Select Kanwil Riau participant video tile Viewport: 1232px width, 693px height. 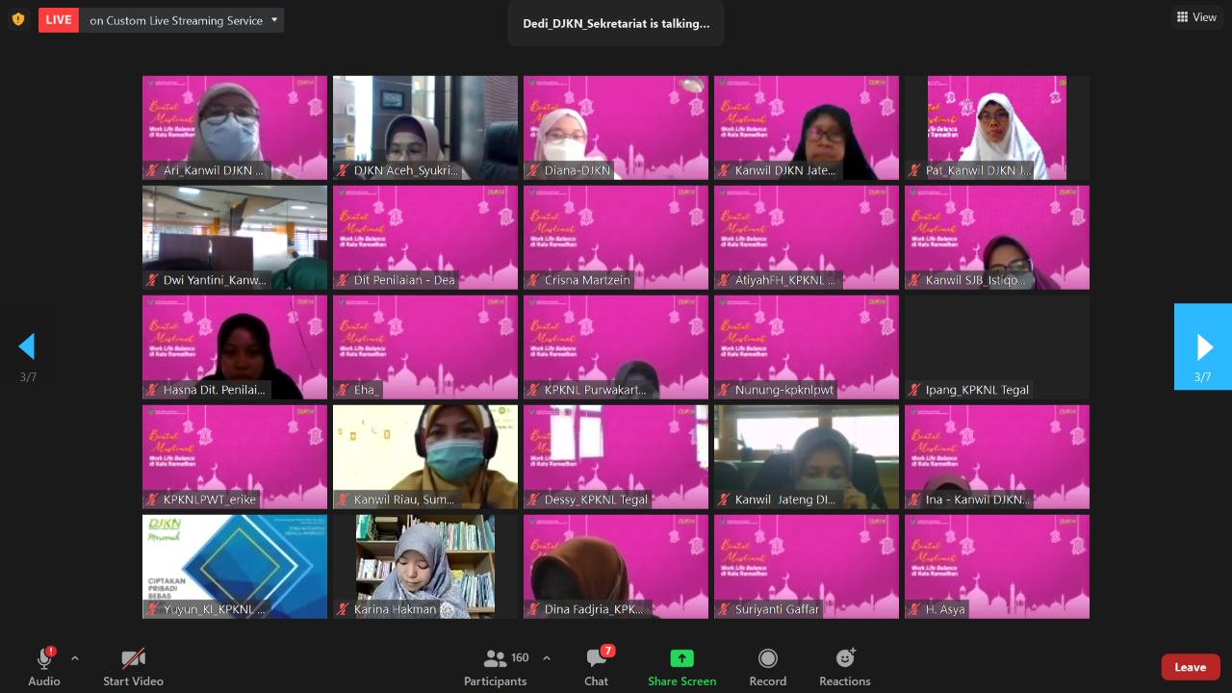pyautogui.click(x=425, y=456)
